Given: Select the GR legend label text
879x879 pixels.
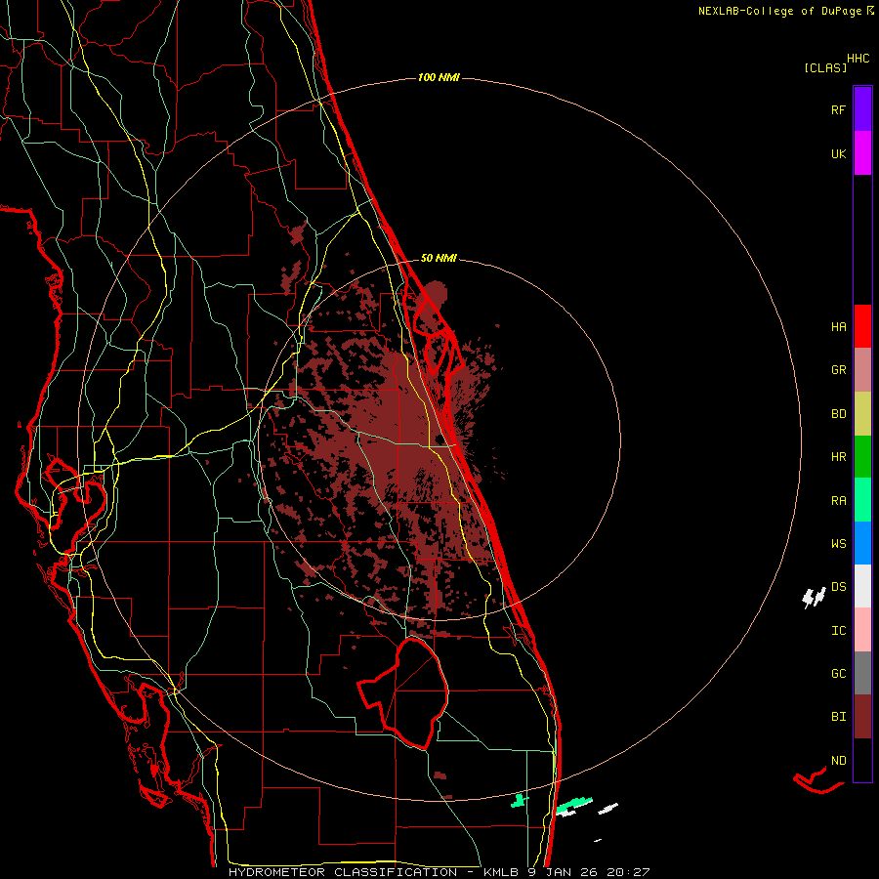Looking at the screenshot, I should 838,370.
